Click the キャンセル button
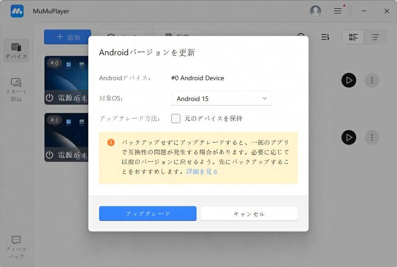397x267 pixels. 249,214
